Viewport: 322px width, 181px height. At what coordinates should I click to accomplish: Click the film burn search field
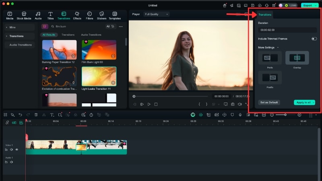77,27
